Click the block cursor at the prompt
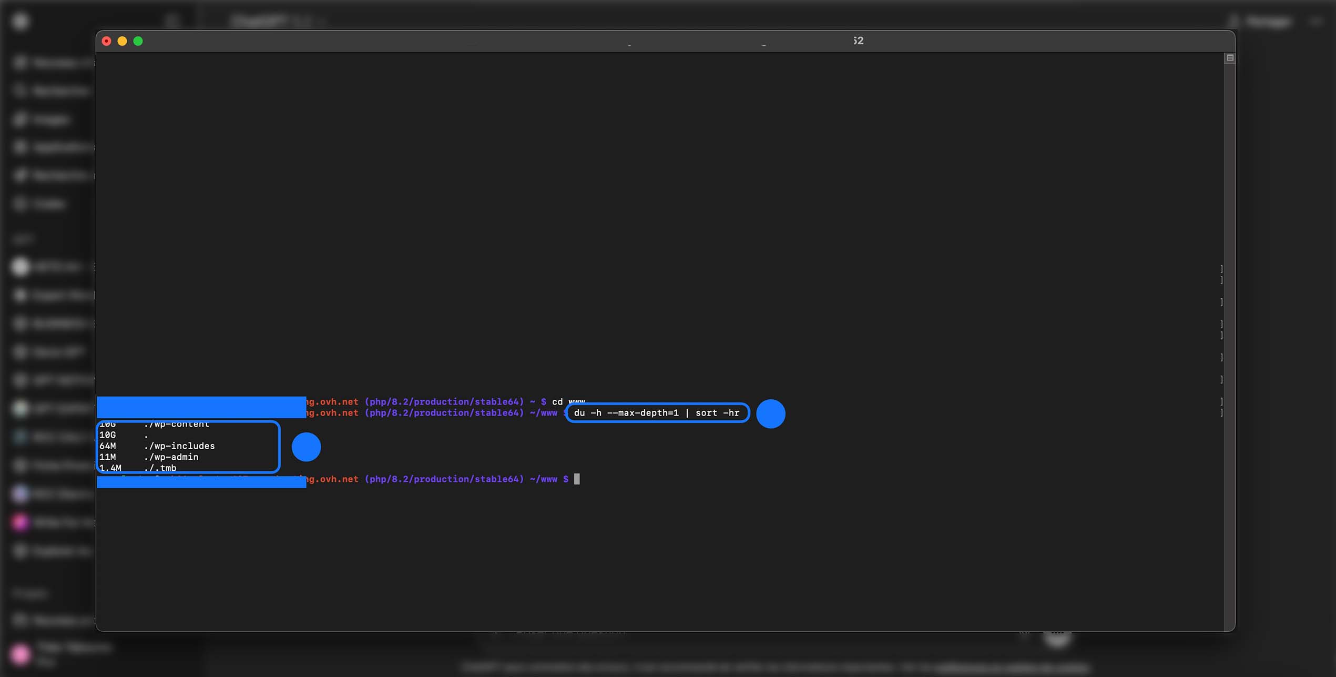 pos(577,479)
